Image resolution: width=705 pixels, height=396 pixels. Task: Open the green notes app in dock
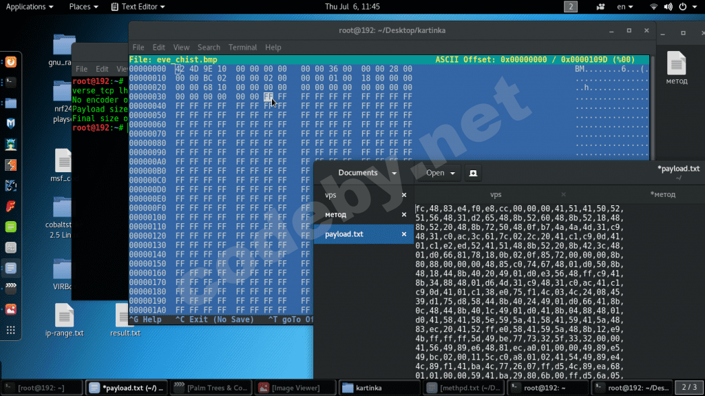(x=11, y=227)
